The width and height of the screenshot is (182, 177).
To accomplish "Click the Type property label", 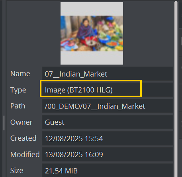I will point(18,90).
